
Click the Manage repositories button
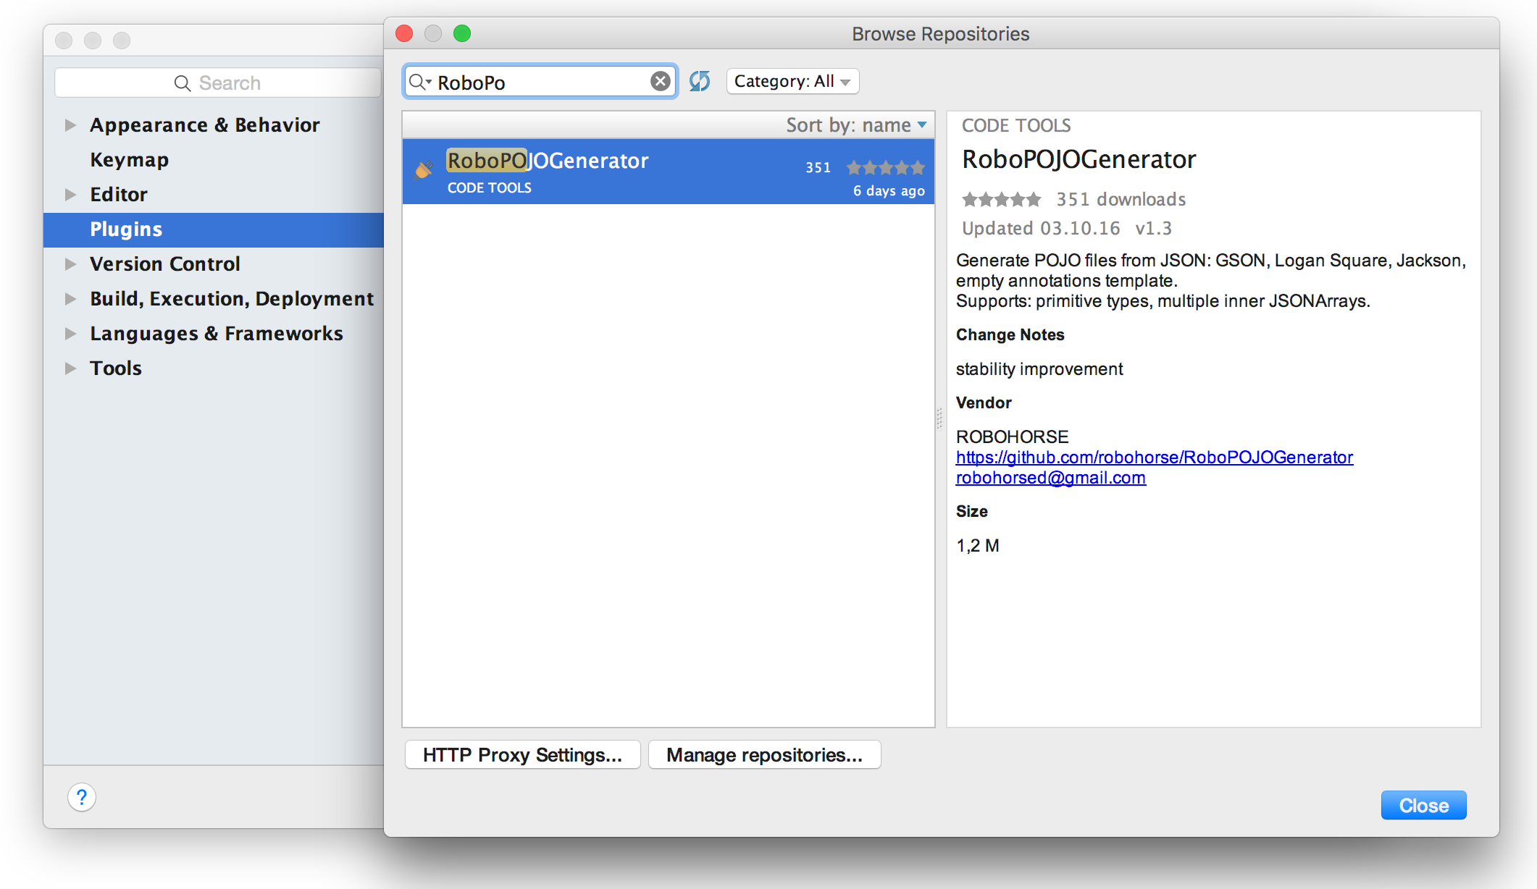(x=764, y=754)
